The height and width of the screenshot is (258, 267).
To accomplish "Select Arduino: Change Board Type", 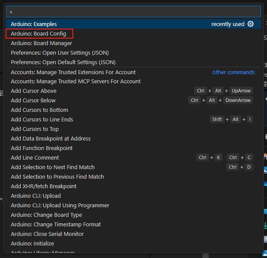I will tap(133, 215).
